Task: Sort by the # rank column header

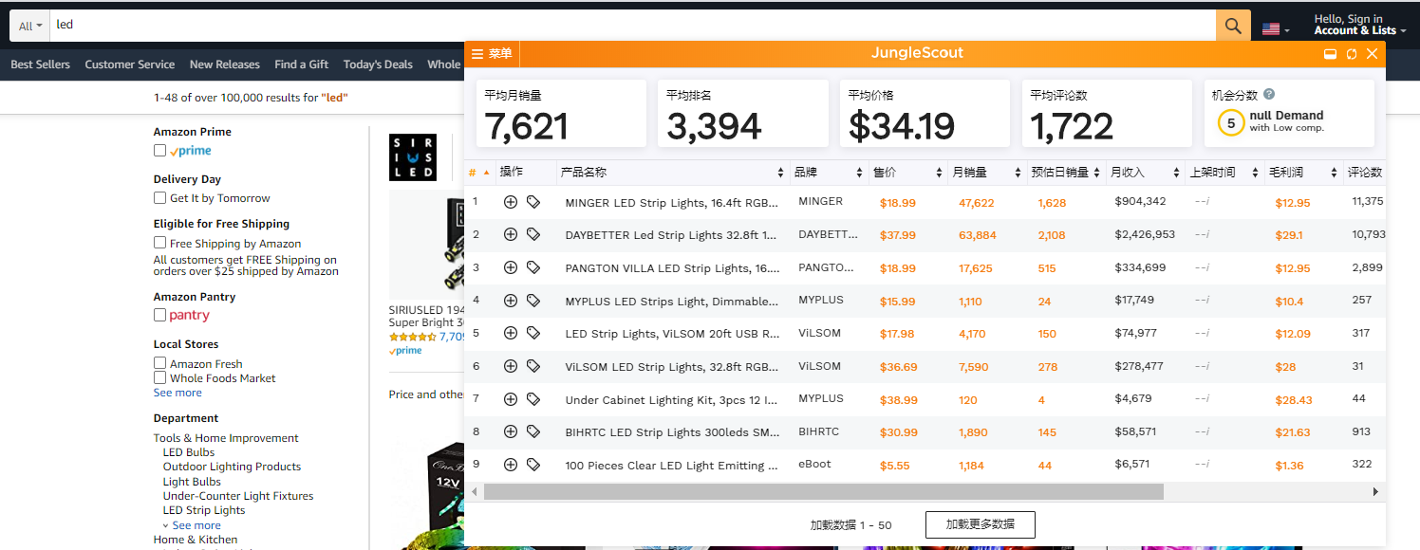Action: pos(479,173)
